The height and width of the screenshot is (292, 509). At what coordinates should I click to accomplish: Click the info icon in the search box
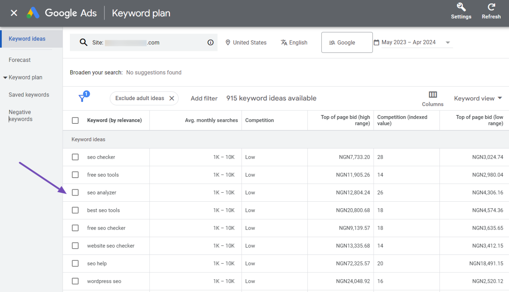tap(210, 43)
